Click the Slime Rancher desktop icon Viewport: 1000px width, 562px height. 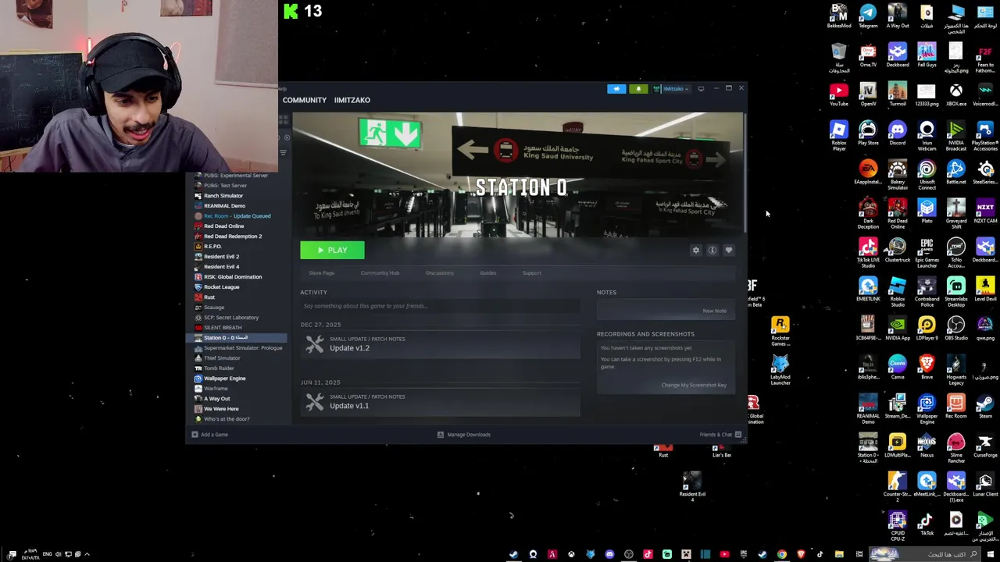click(955, 447)
